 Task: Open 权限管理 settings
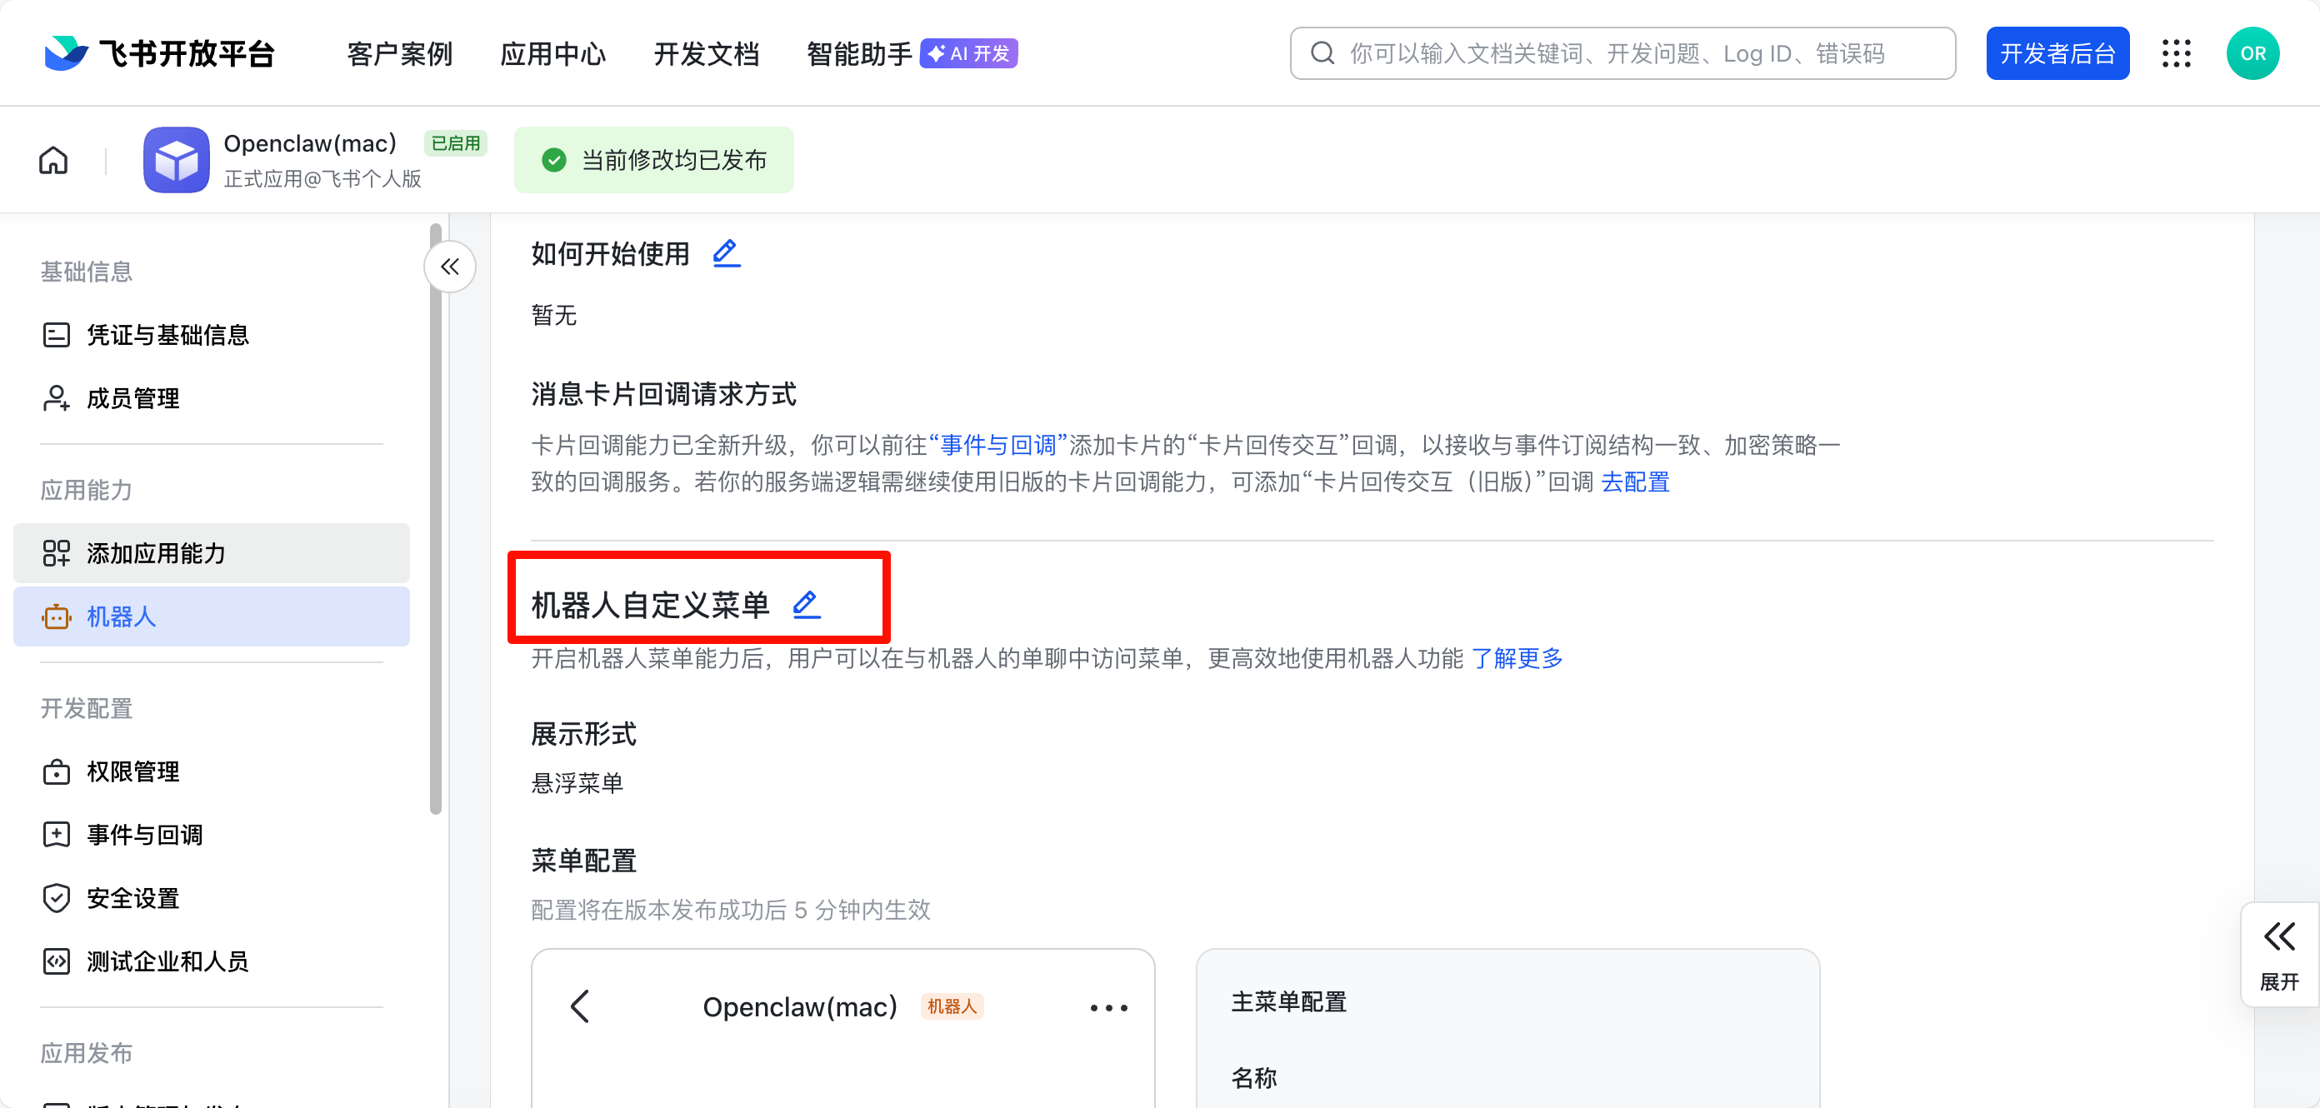pyautogui.click(x=132, y=771)
